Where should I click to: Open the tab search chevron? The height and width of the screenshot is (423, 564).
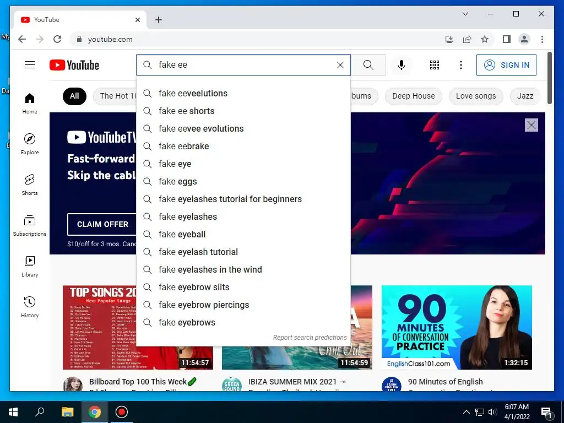tap(465, 14)
